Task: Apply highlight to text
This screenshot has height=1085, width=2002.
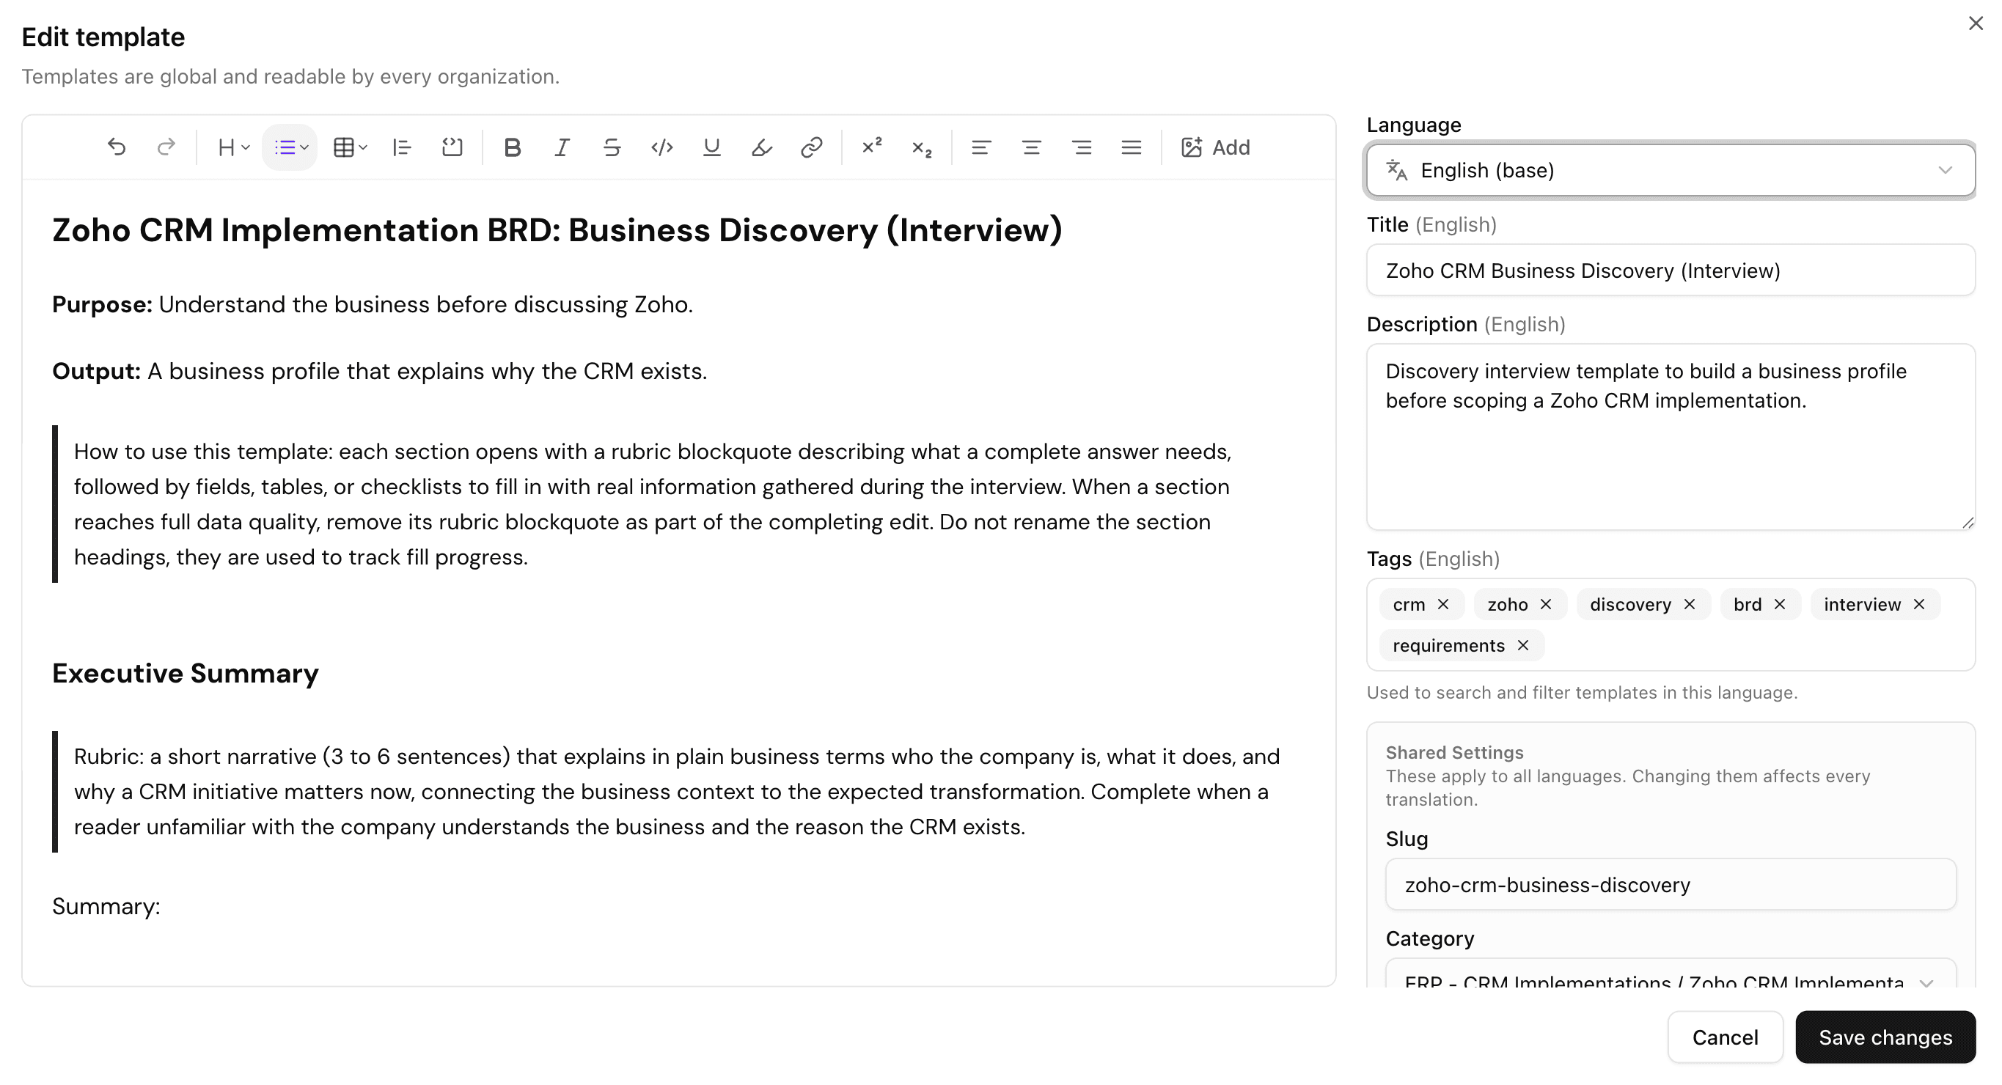Action: tap(762, 147)
